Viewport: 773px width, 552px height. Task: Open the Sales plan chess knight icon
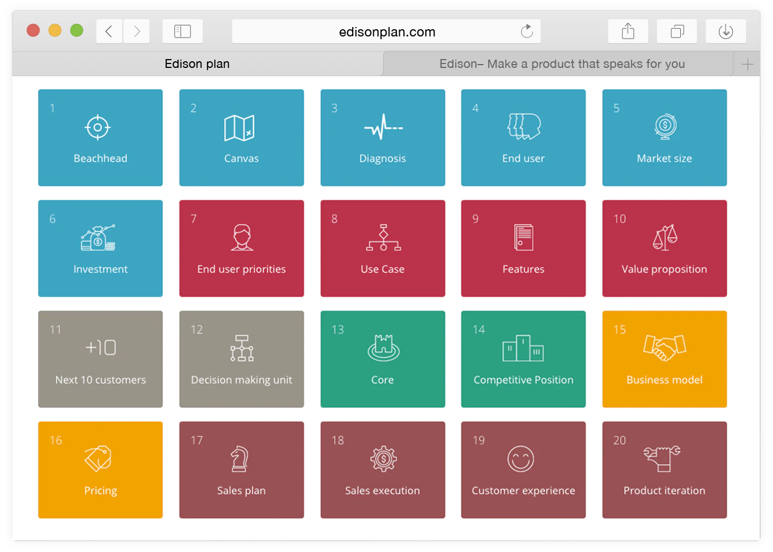(239, 459)
